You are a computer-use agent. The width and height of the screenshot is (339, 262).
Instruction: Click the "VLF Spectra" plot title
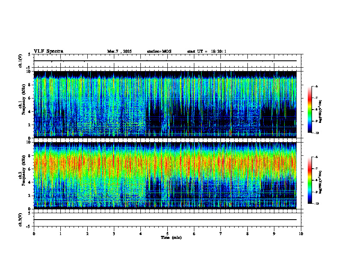click(x=48, y=51)
